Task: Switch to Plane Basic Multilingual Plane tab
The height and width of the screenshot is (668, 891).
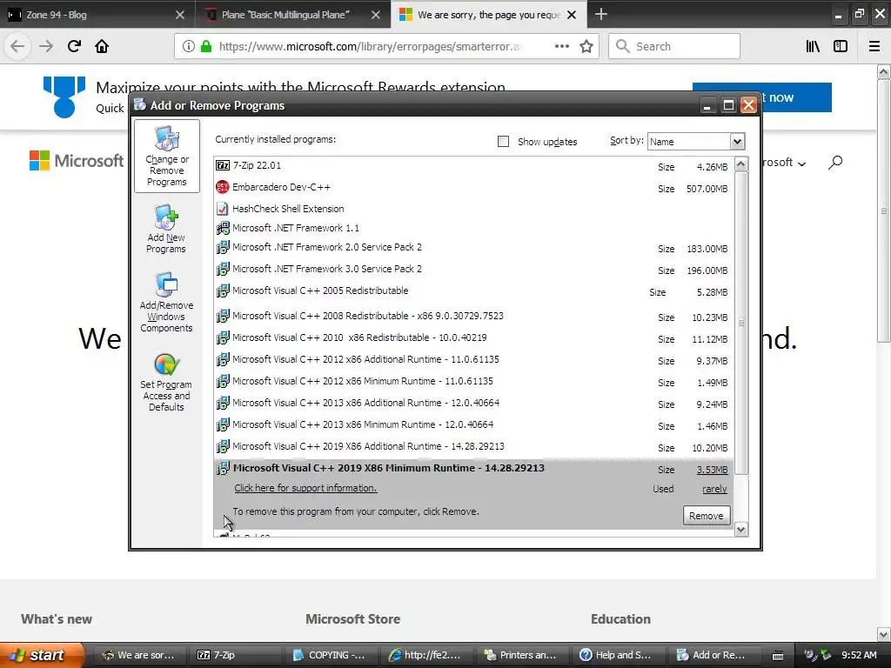Action: [293, 15]
